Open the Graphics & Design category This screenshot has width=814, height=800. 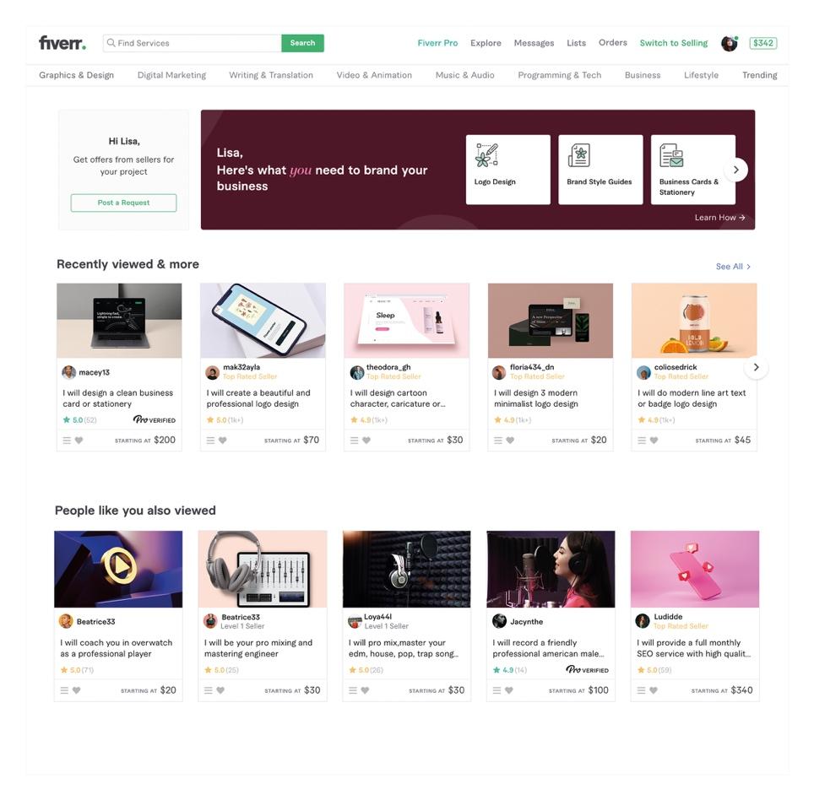coord(76,75)
